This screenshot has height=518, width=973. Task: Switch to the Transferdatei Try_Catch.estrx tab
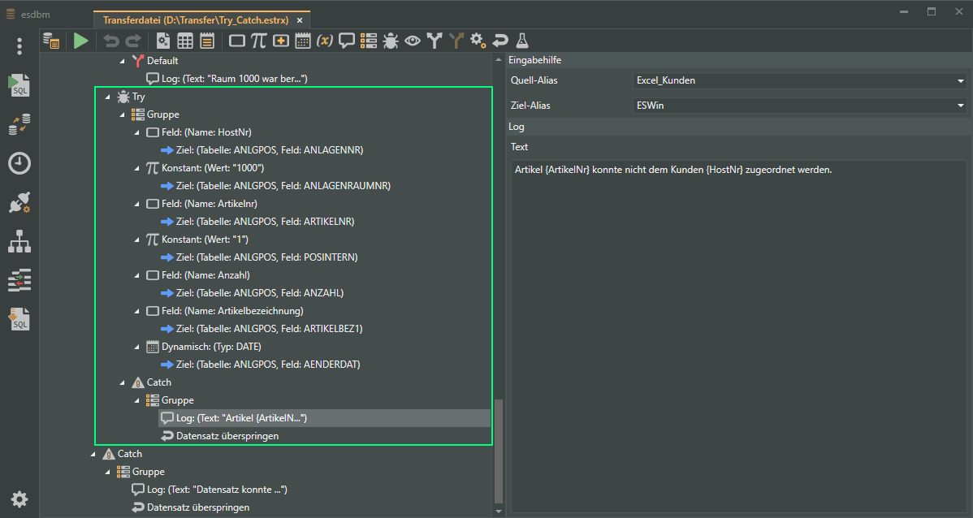pos(196,19)
